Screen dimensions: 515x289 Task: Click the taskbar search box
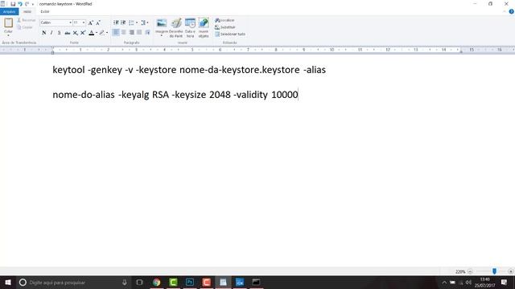(74, 282)
